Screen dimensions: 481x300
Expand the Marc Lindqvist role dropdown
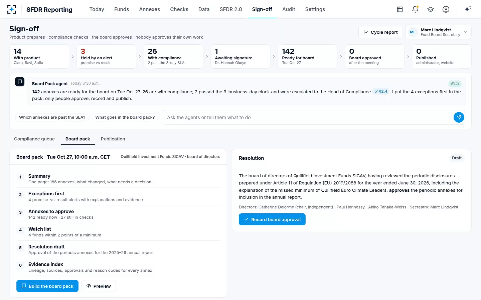439,32
